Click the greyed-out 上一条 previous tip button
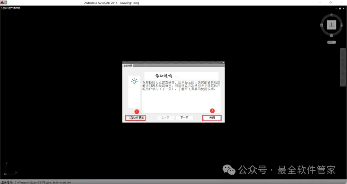 point(165,118)
